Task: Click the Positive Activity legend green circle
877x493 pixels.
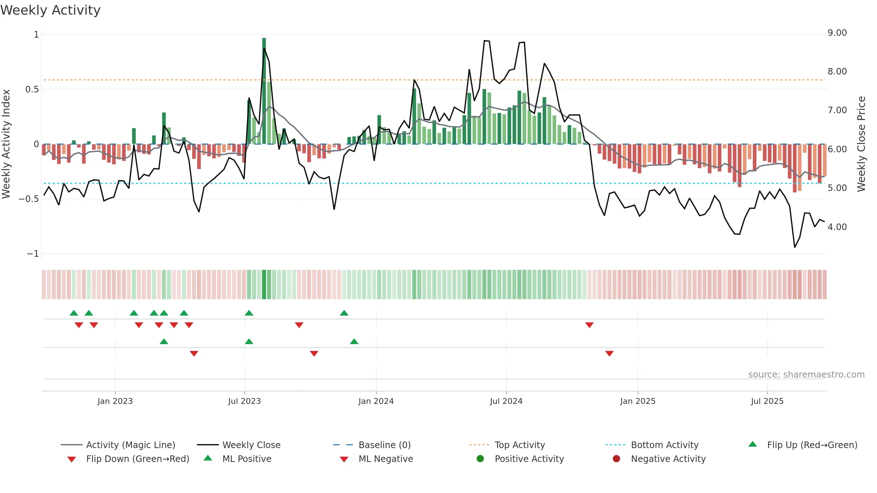Action: 480,458
